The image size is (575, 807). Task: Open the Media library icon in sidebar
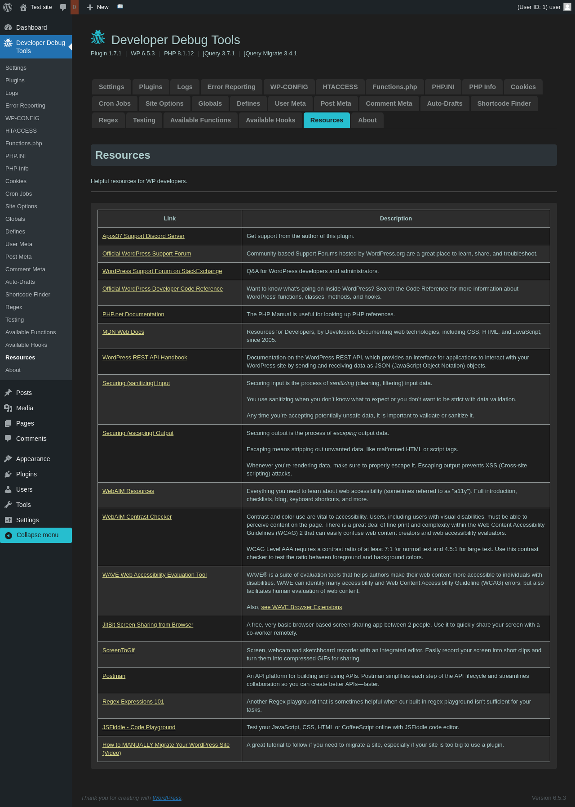coord(8,408)
